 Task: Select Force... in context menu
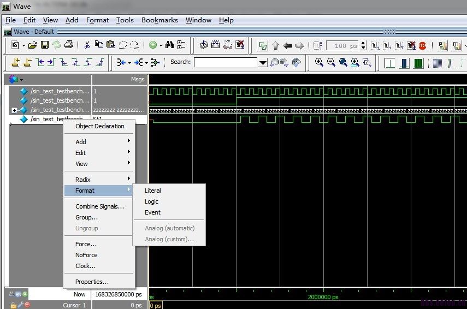tap(99, 244)
